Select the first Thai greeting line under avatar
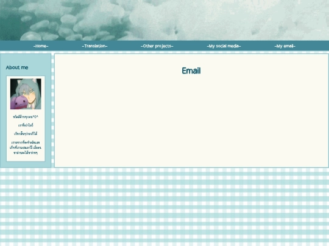Image resolution: width=329 pixels, height=246 pixels. (26, 117)
